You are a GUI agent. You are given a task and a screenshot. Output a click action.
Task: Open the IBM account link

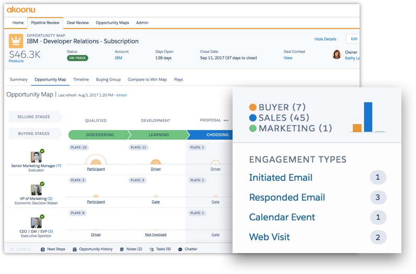click(119, 58)
